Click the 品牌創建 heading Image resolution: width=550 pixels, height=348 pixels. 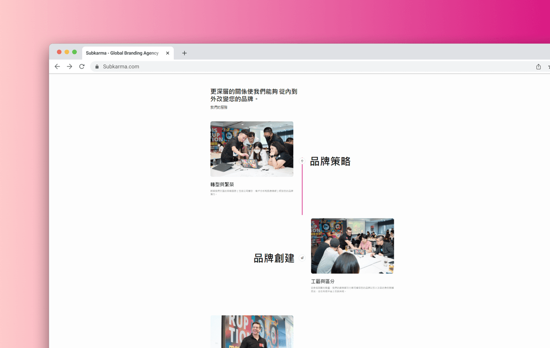274,258
